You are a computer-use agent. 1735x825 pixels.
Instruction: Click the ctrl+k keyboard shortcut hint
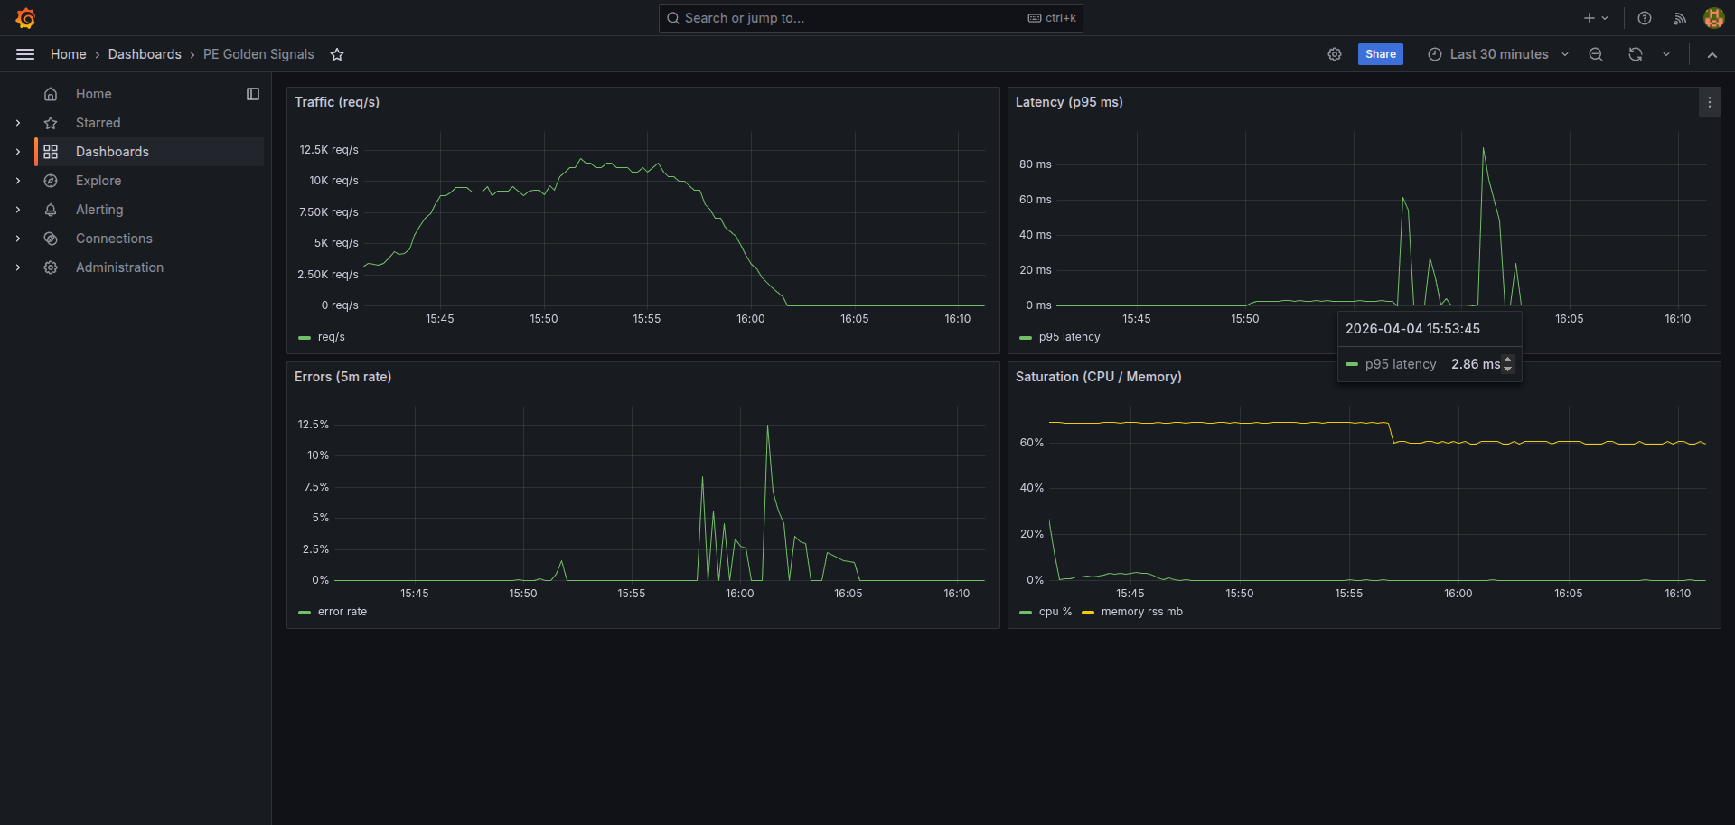[x=1052, y=18]
